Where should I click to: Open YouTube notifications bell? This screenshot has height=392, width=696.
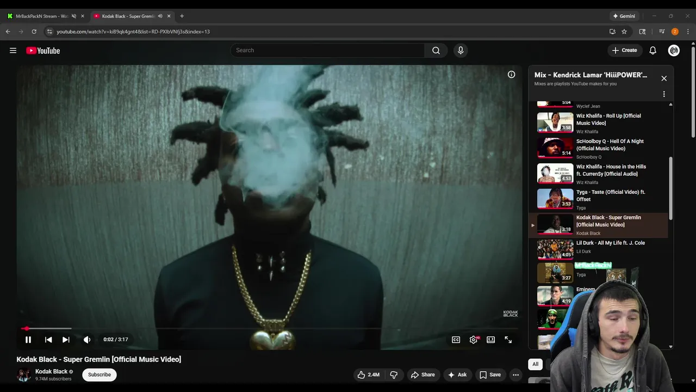click(653, 50)
